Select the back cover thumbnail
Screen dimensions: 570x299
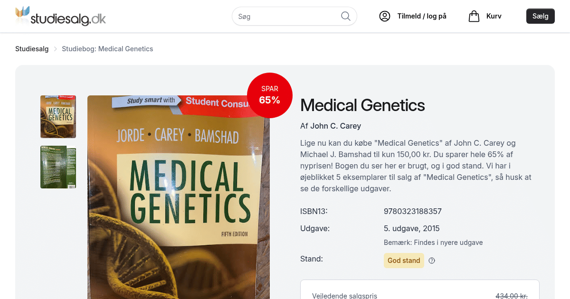pos(58,167)
